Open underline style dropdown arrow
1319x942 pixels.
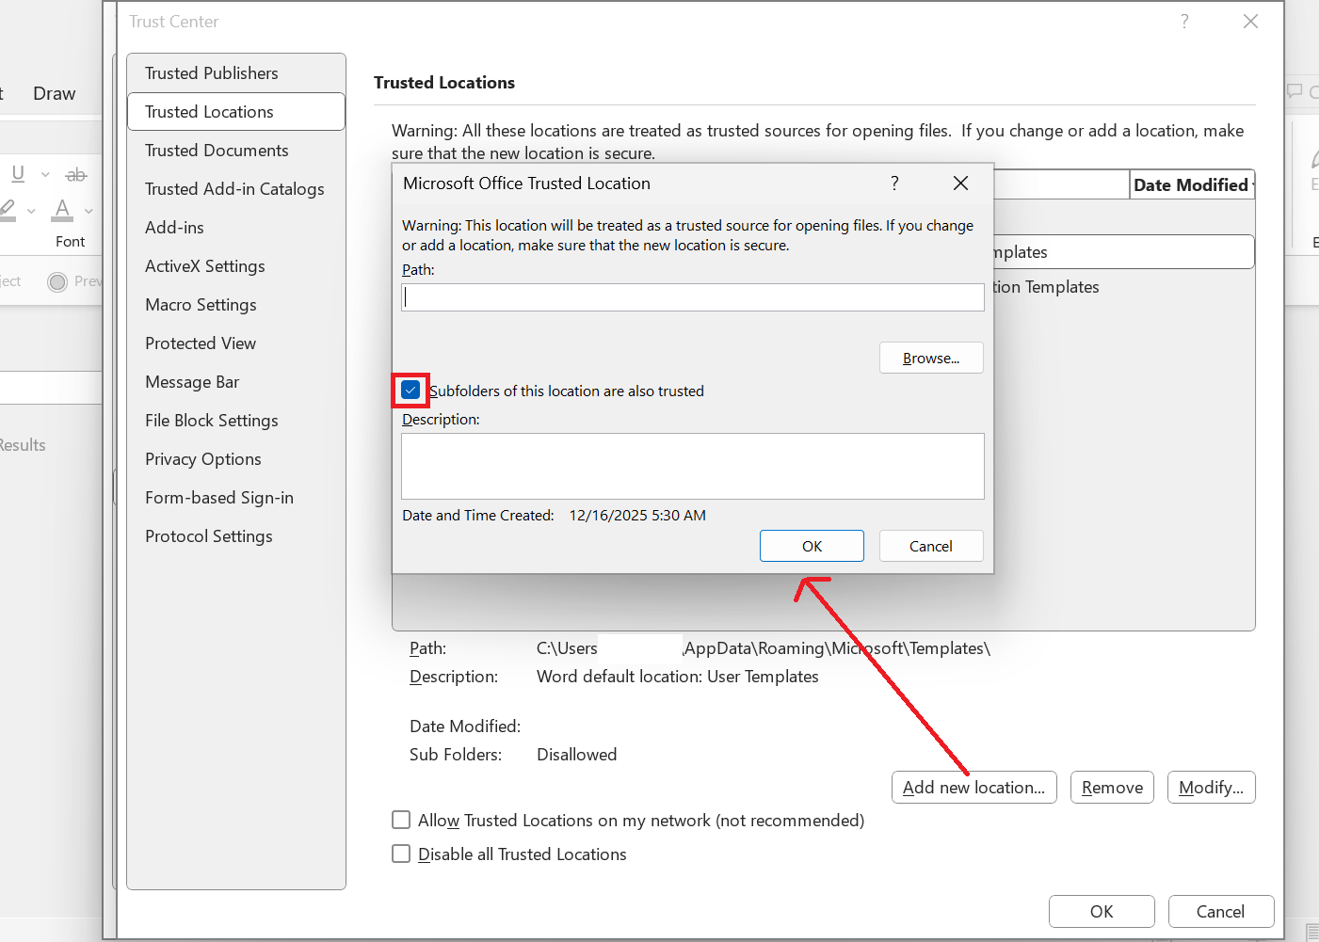[x=45, y=174]
